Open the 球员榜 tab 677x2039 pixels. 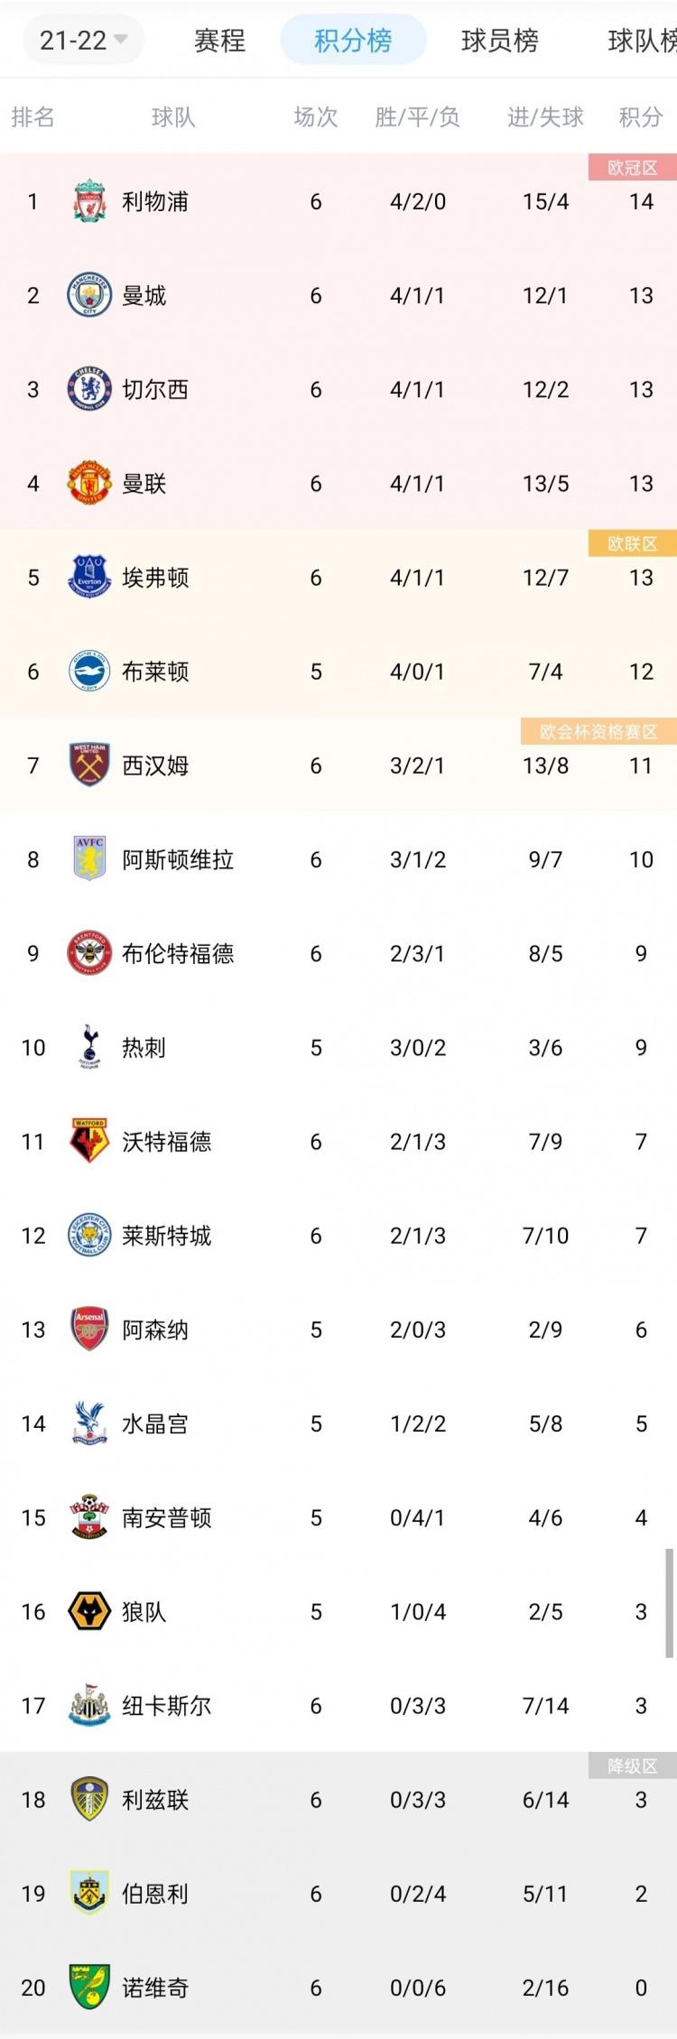(x=499, y=41)
